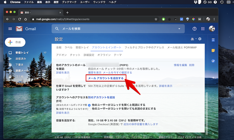234x140 pixels.
Task: Switch to the フィルタとブロック中のアドレス tab
Action: (x=145, y=47)
